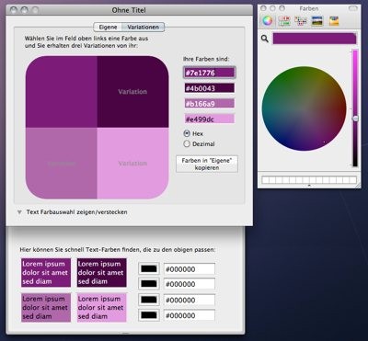
Task: Click the magnifier color sampler icon
Action: 265,39
